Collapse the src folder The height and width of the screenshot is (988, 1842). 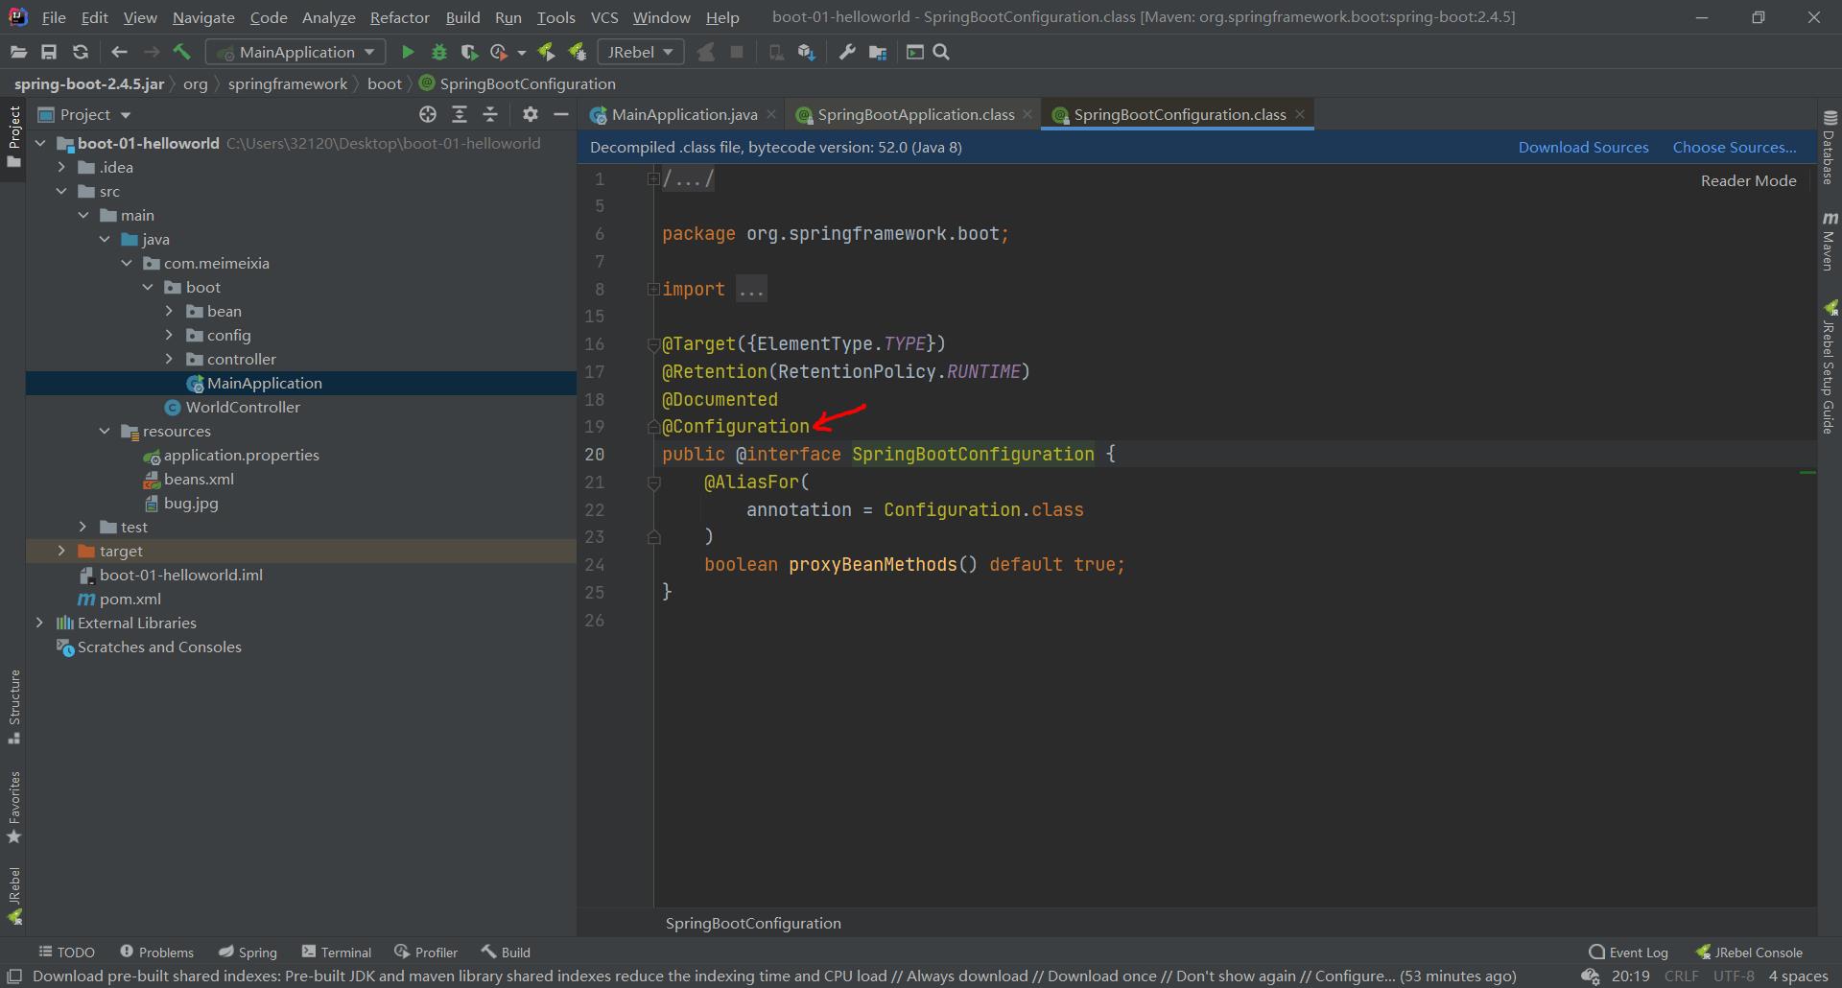[61, 191]
